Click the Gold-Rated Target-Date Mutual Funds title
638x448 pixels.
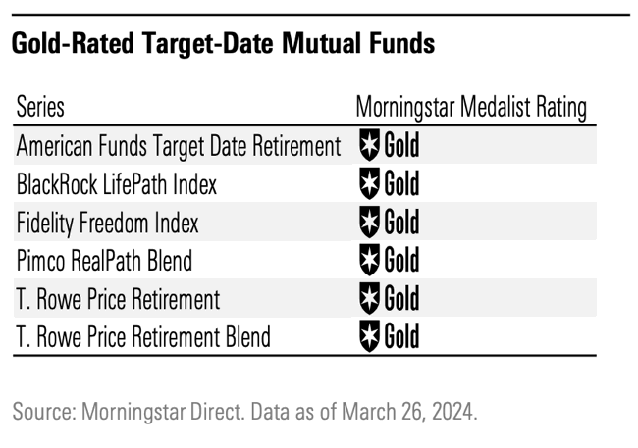[223, 44]
